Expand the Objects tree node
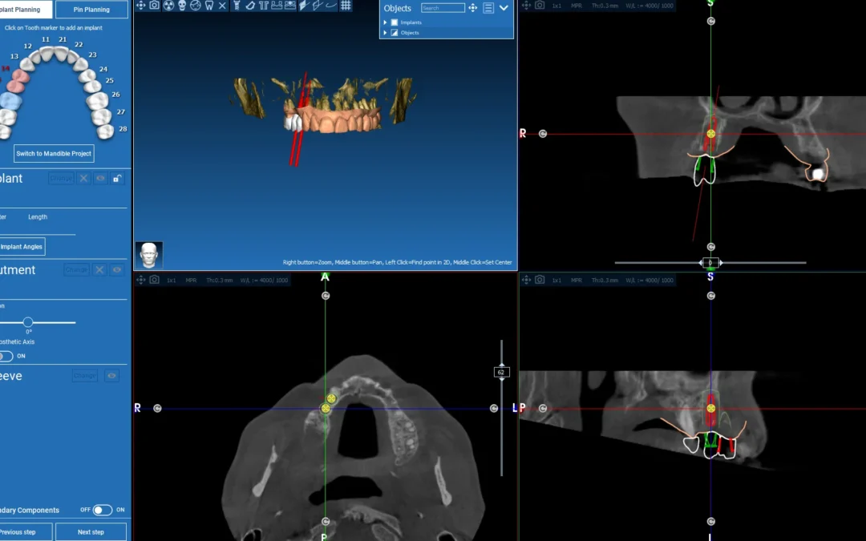 tap(385, 33)
